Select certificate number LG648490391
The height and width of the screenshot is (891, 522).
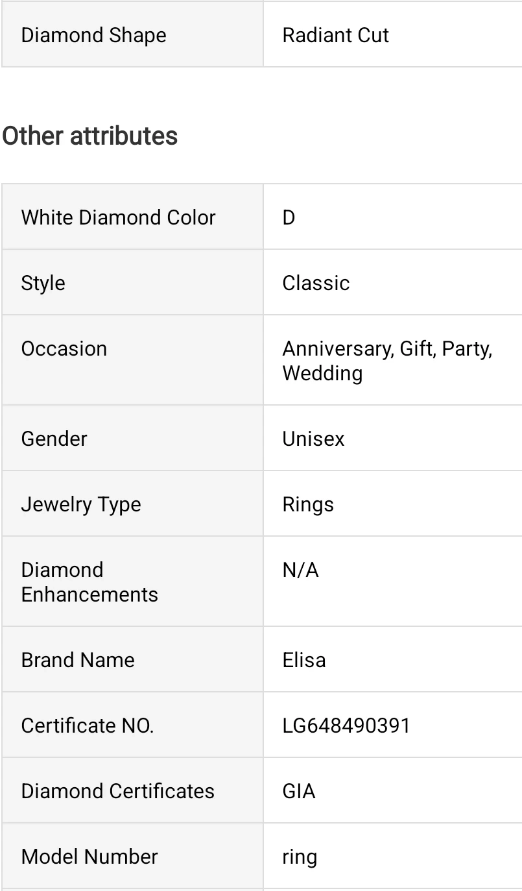346,726
